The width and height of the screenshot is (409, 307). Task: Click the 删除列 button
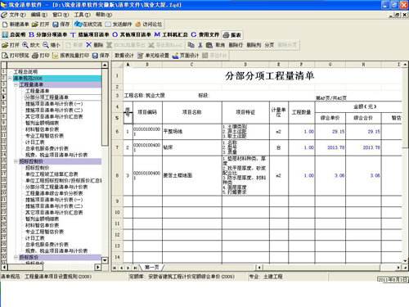(x=254, y=45)
